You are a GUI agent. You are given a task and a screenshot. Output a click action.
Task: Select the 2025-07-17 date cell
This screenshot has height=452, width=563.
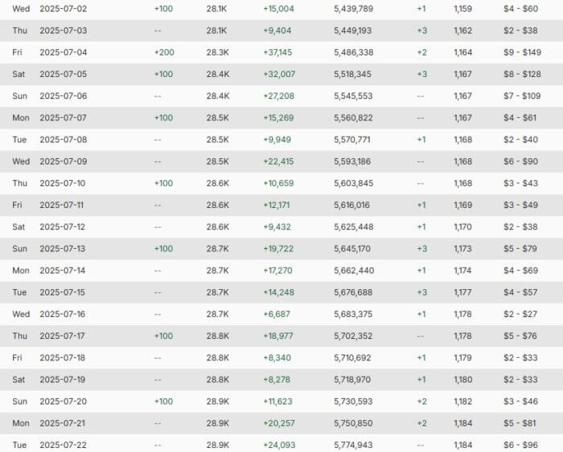tap(64, 336)
